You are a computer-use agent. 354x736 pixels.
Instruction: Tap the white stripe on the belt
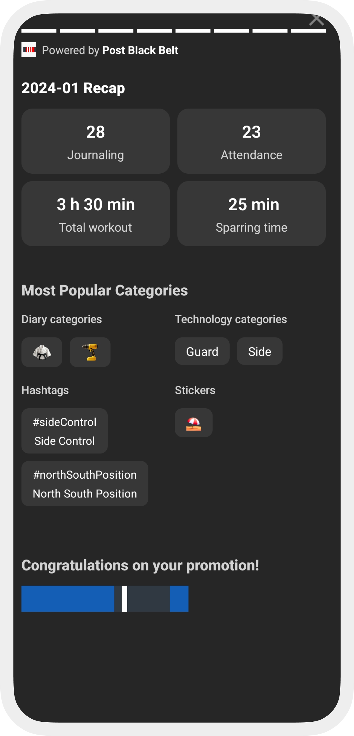[124, 599]
